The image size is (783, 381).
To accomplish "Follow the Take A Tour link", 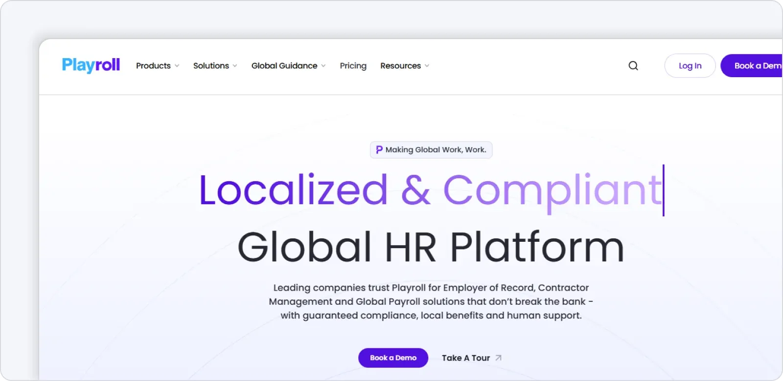I will click(465, 358).
